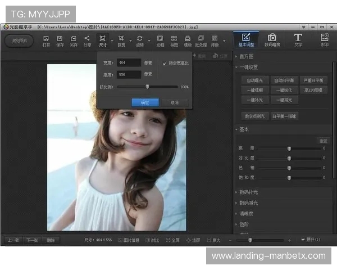Click the 批处理 (Batch process) icon
337x270 pixels.
click(x=201, y=39)
